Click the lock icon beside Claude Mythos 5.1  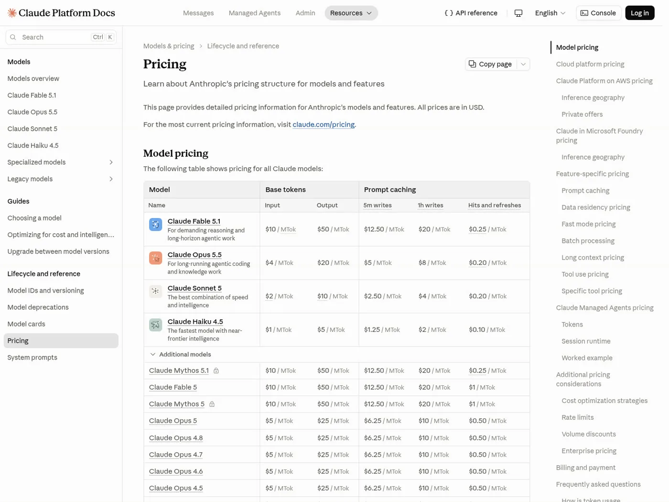click(x=216, y=371)
